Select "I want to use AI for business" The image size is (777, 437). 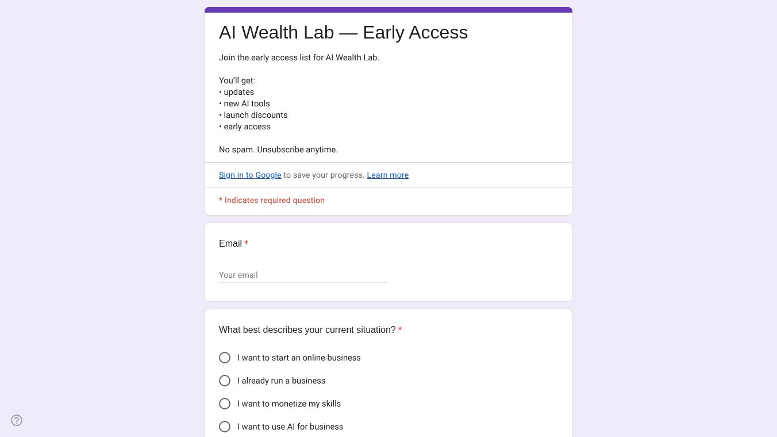225,427
